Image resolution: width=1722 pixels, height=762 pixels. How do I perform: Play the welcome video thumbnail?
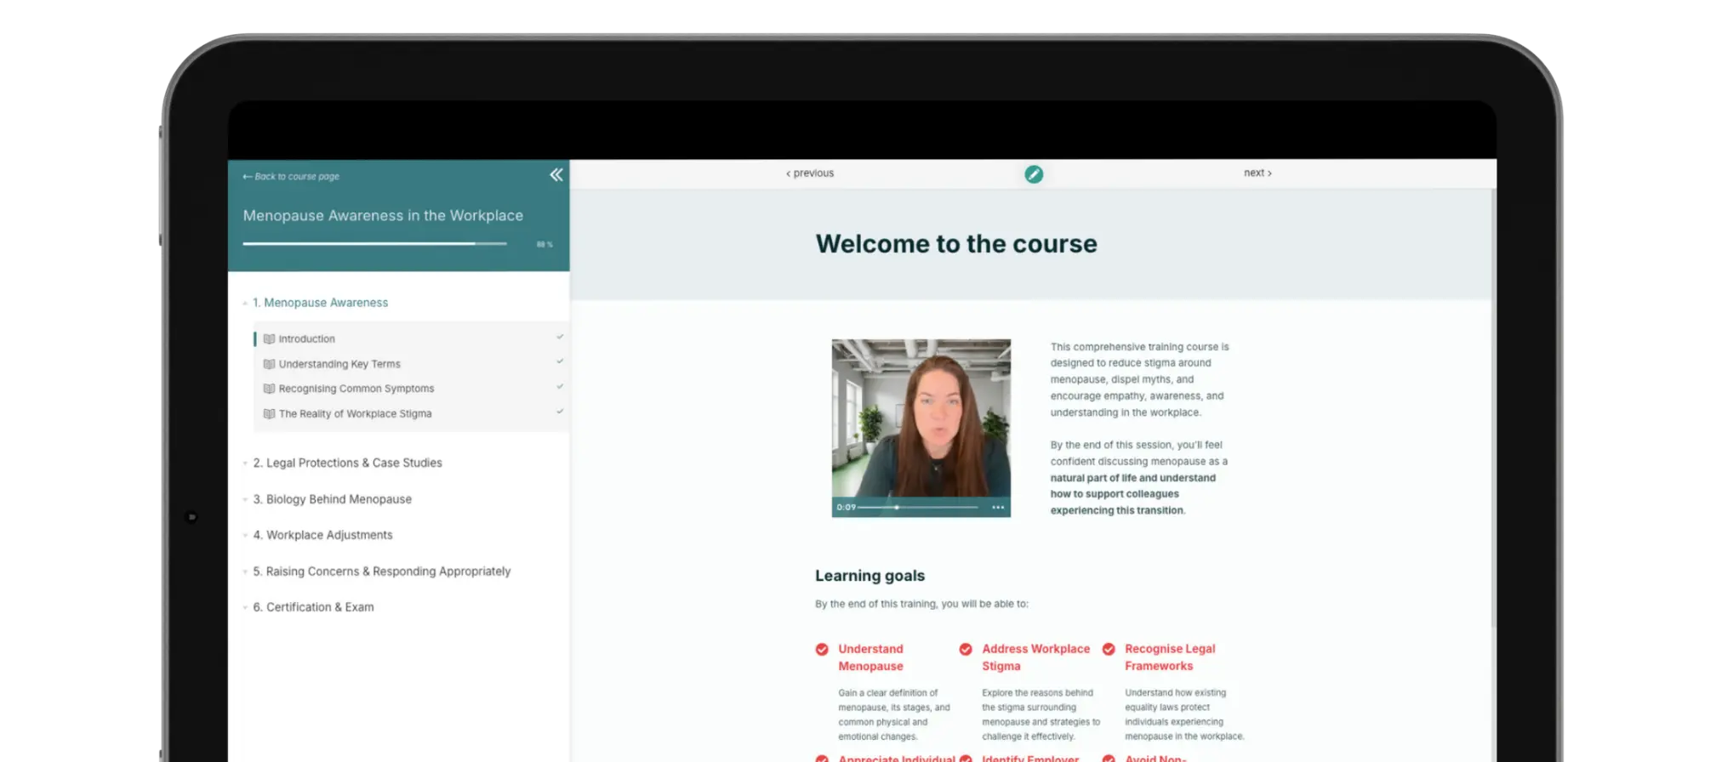[x=921, y=418]
